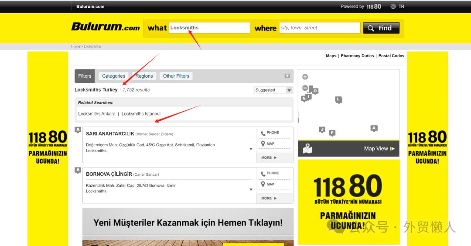The height and width of the screenshot is (246, 471).
Task: Click the Find search button
Action: [381, 28]
